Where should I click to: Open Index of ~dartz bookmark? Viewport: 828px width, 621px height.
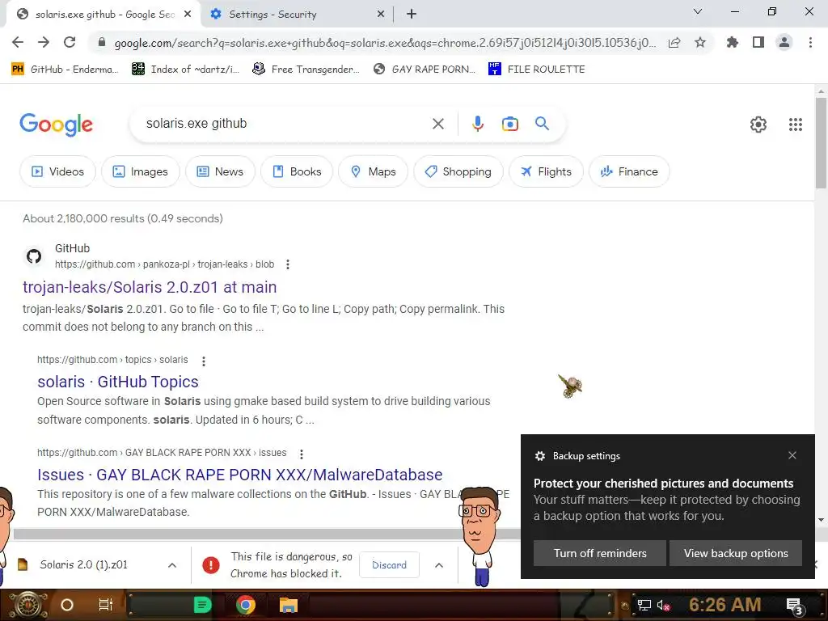click(x=185, y=70)
